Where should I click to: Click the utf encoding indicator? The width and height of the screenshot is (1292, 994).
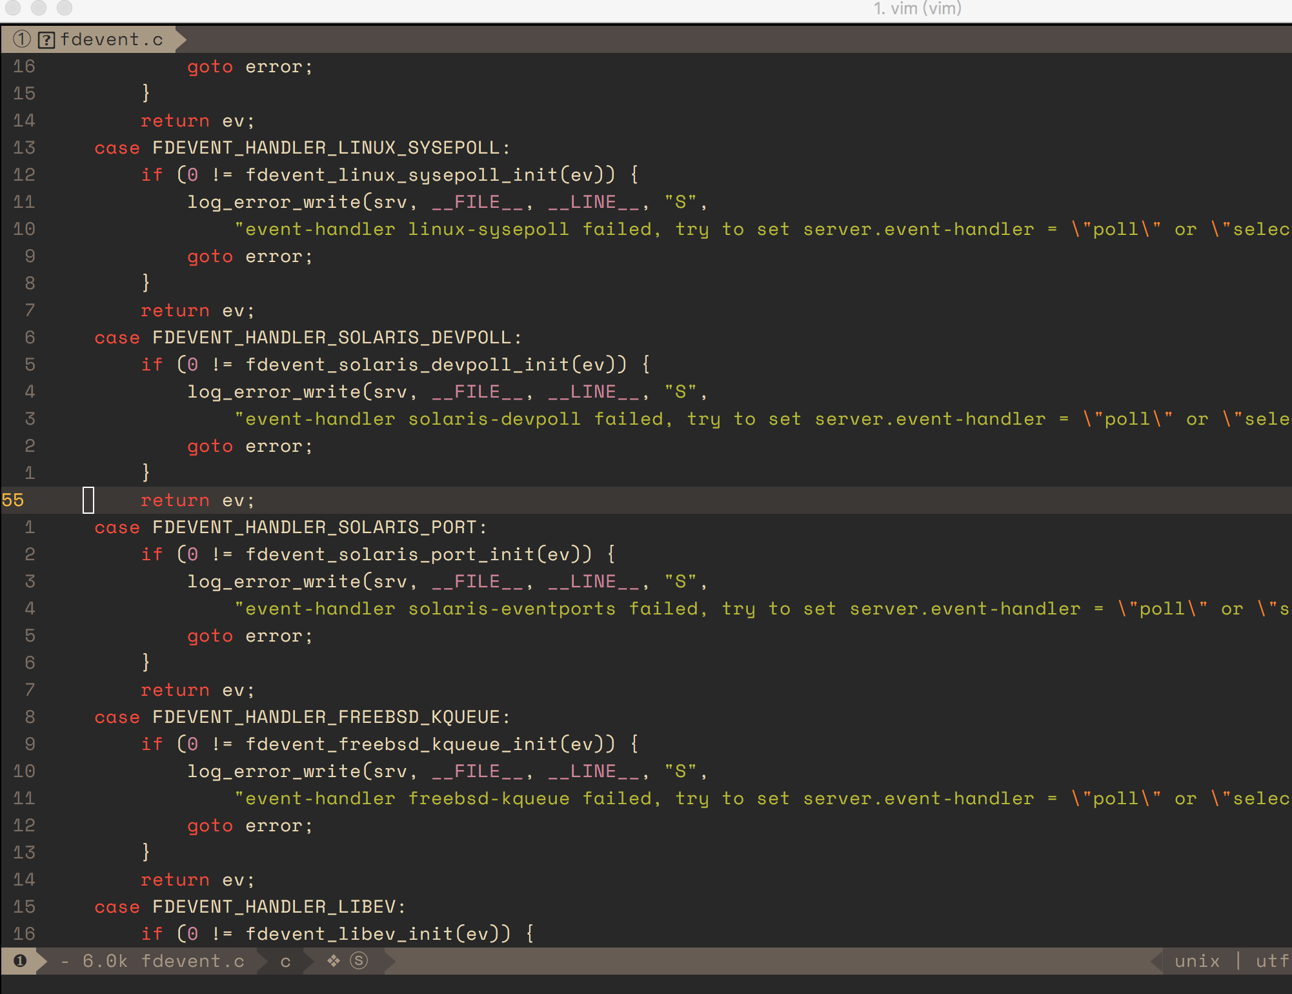(1273, 961)
